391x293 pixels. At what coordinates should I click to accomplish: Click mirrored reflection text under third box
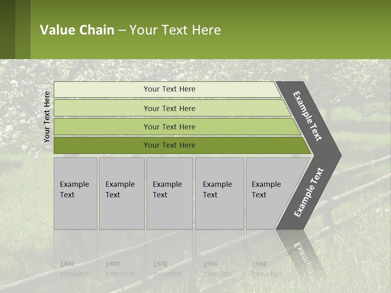click(167, 269)
